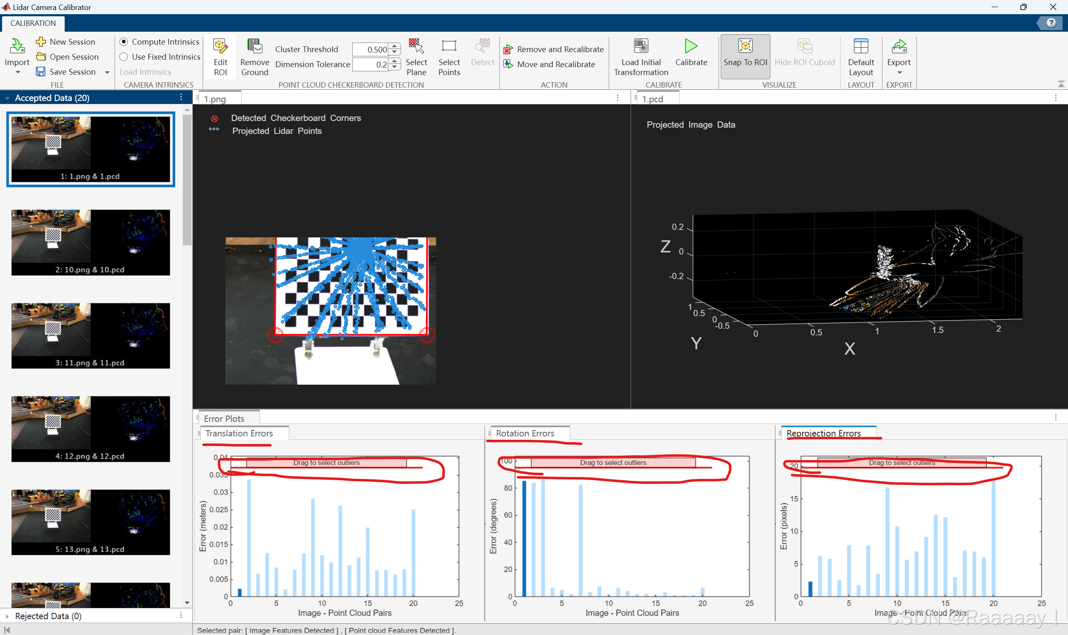Switch to the CALIBRATION ribbon tab

[33, 23]
